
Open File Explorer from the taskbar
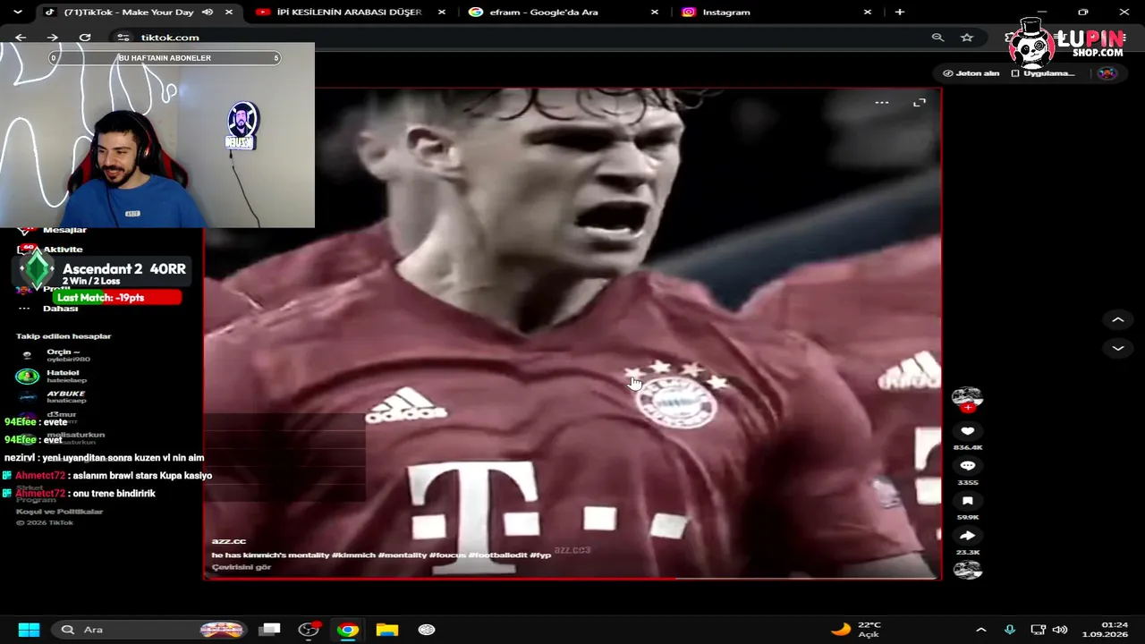coord(387,630)
